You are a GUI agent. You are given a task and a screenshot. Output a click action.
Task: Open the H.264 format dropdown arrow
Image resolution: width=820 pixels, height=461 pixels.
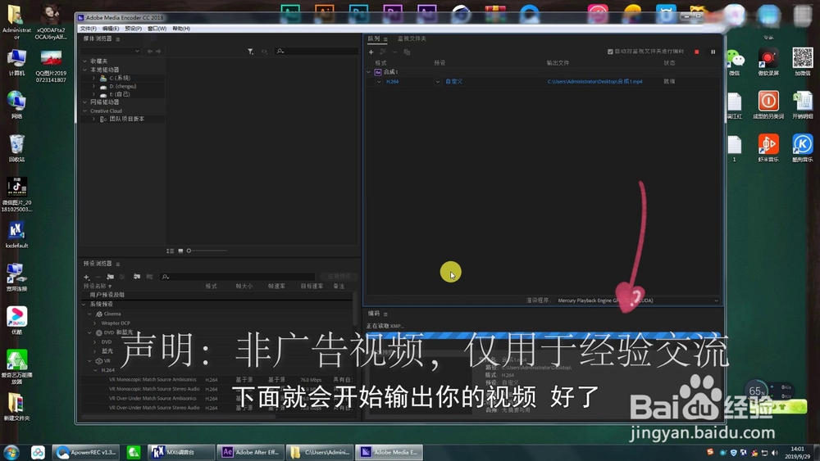[379, 81]
